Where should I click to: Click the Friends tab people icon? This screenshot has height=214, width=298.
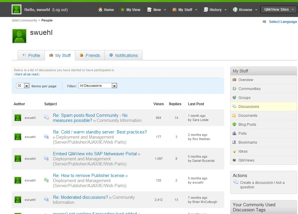tap(81, 55)
